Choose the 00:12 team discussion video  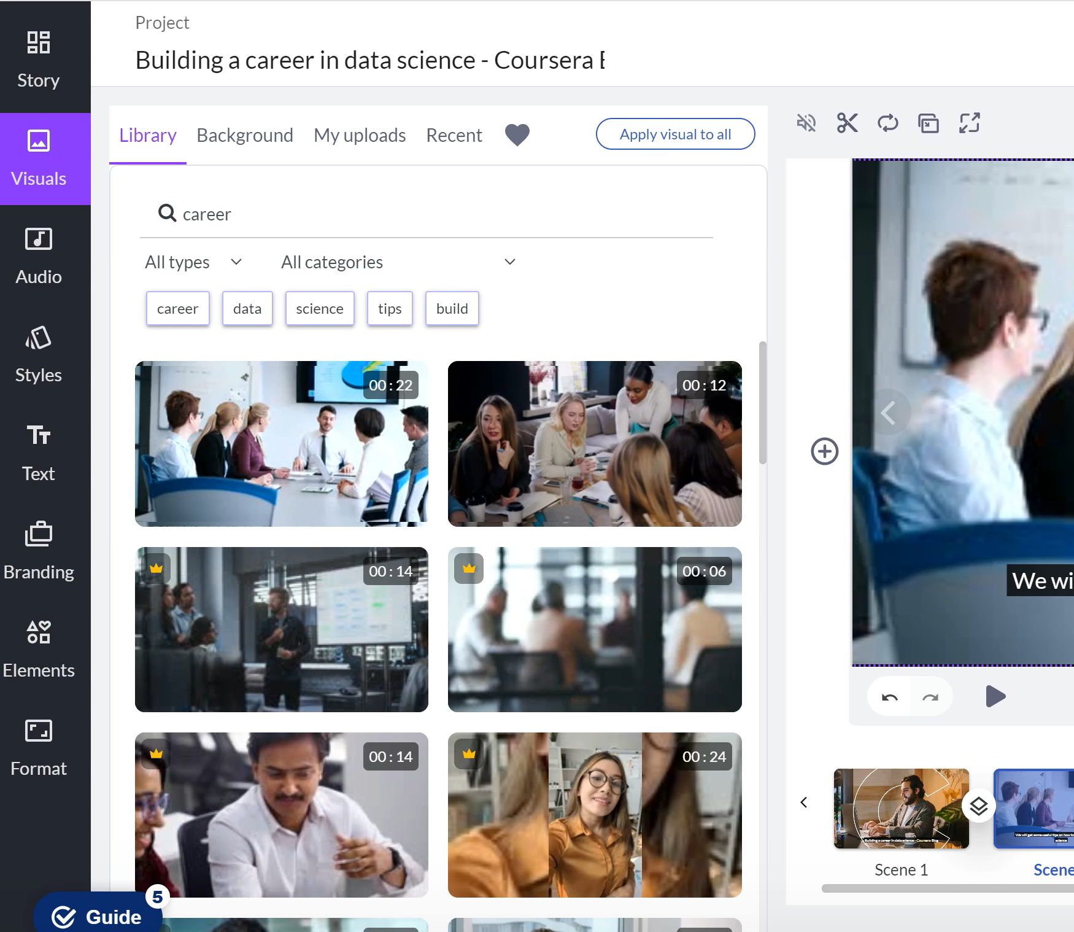click(x=595, y=444)
